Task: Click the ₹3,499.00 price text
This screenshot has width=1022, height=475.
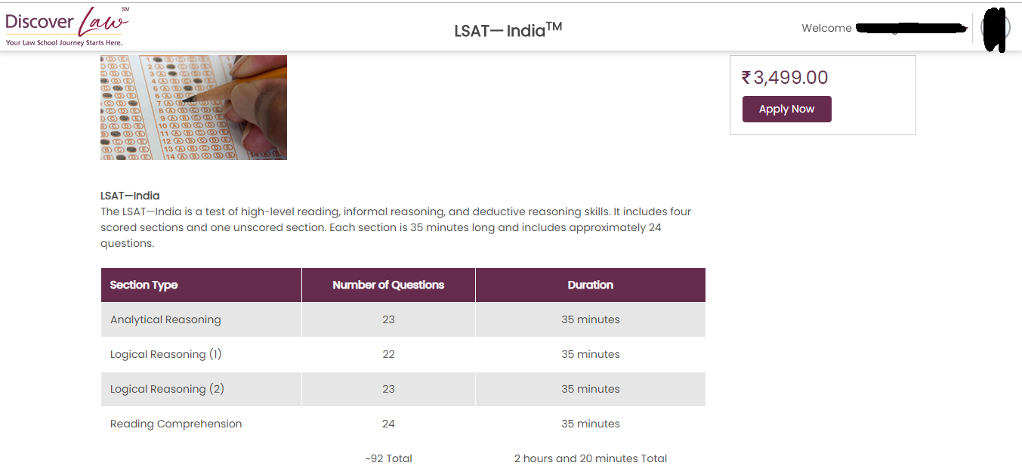Action: 783,77
